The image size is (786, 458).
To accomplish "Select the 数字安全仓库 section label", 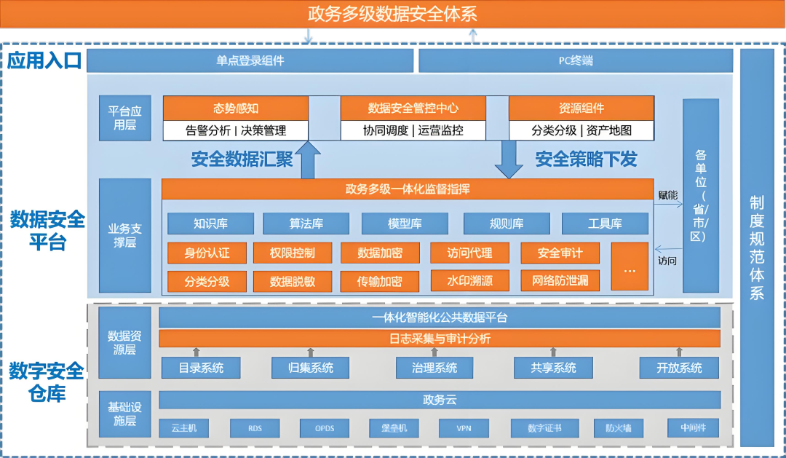I will click(47, 382).
